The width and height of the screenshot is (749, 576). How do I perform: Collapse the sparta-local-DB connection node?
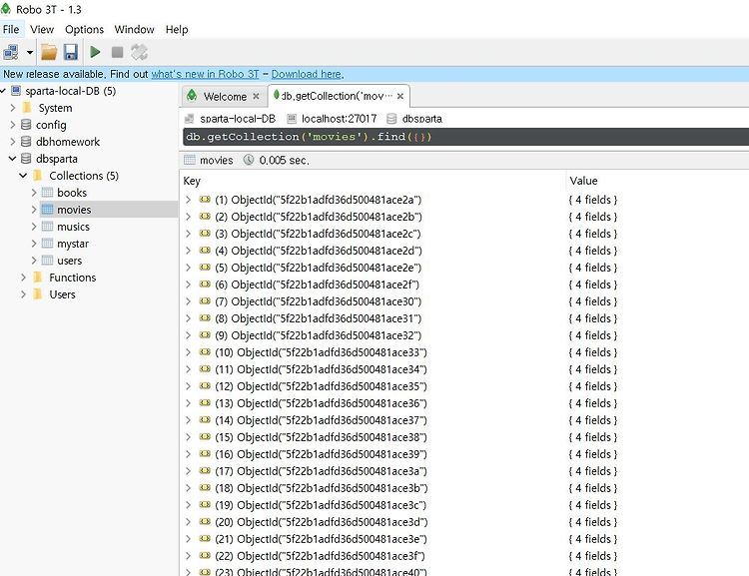click(3, 91)
